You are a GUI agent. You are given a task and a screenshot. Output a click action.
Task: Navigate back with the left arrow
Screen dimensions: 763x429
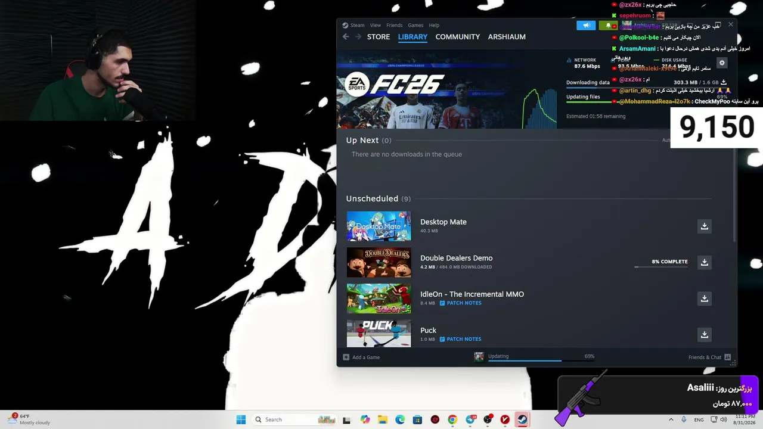[x=346, y=37]
